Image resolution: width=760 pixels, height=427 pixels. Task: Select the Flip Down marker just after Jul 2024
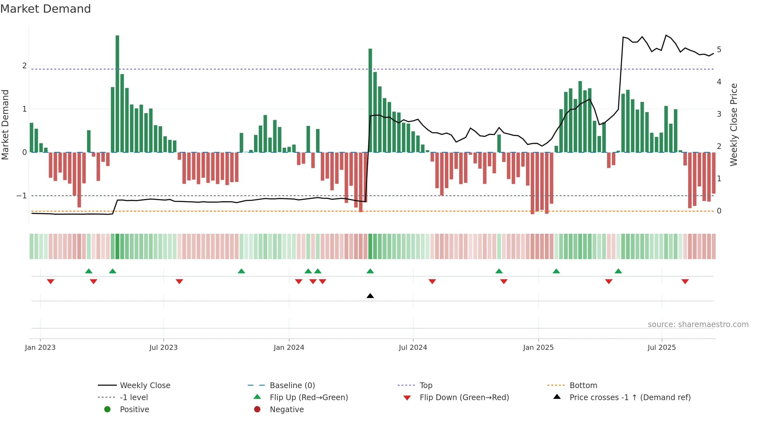[432, 282]
